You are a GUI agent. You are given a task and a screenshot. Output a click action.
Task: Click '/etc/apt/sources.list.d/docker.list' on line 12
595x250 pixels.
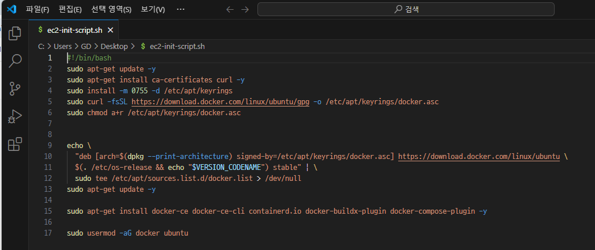click(x=182, y=179)
